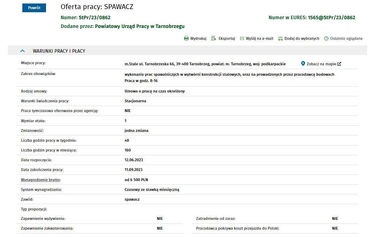Image resolution: width=380 pixels, height=238 pixels.
Task: Click the WARUNKI PRACY I PŁACY header title
Action: pos(59,51)
